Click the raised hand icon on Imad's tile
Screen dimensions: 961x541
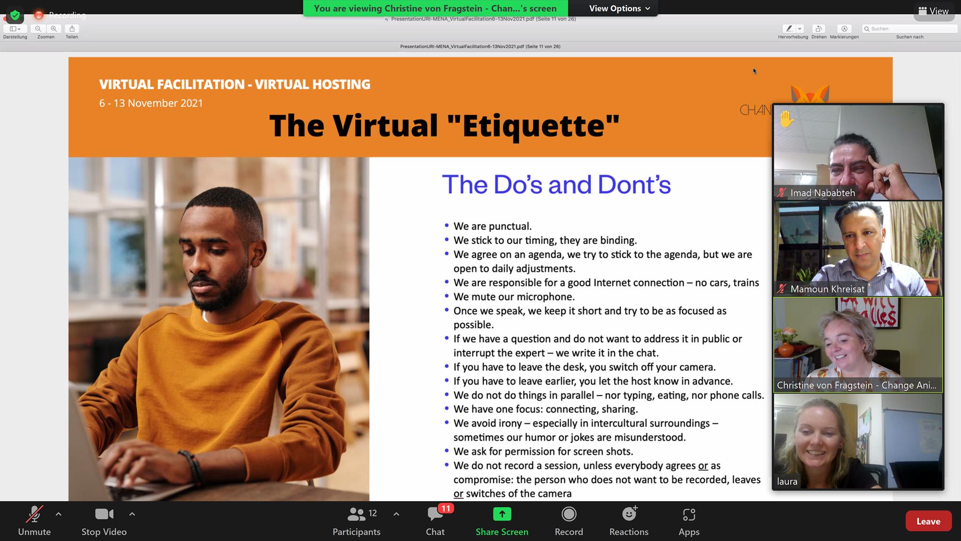pos(787,118)
